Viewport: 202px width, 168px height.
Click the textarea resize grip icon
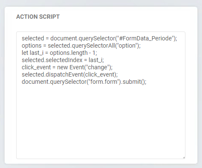(184, 157)
